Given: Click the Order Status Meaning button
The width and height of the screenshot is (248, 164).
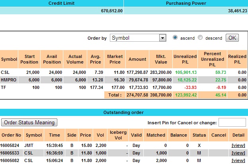Looking at the screenshot, I should 29,122.
